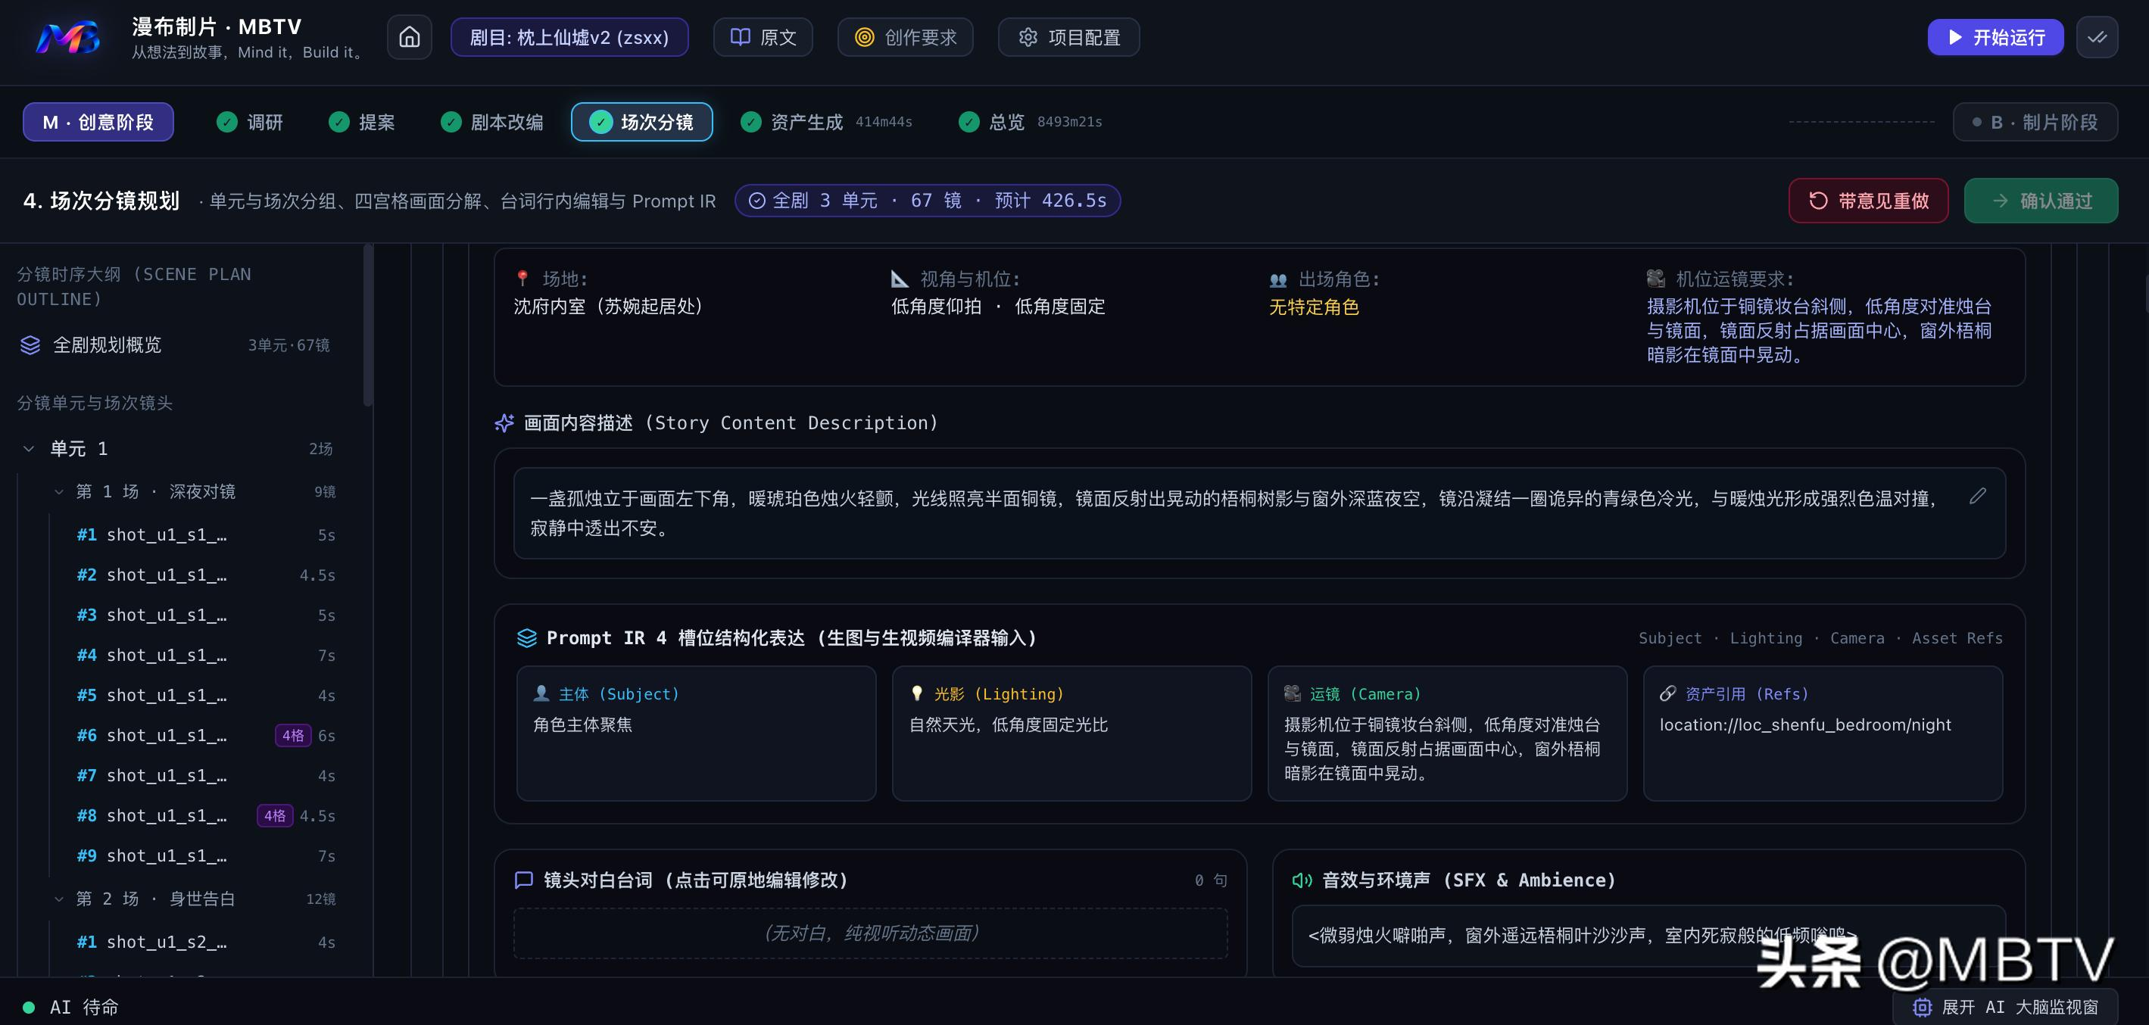This screenshot has width=2149, height=1025.
Task: Click the MB logo icon
Action: pos(69,38)
